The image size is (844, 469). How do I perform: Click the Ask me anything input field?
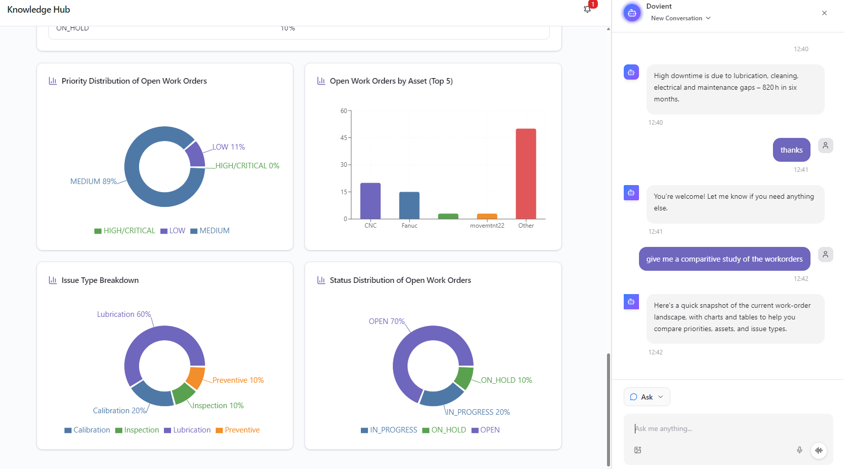point(711,428)
